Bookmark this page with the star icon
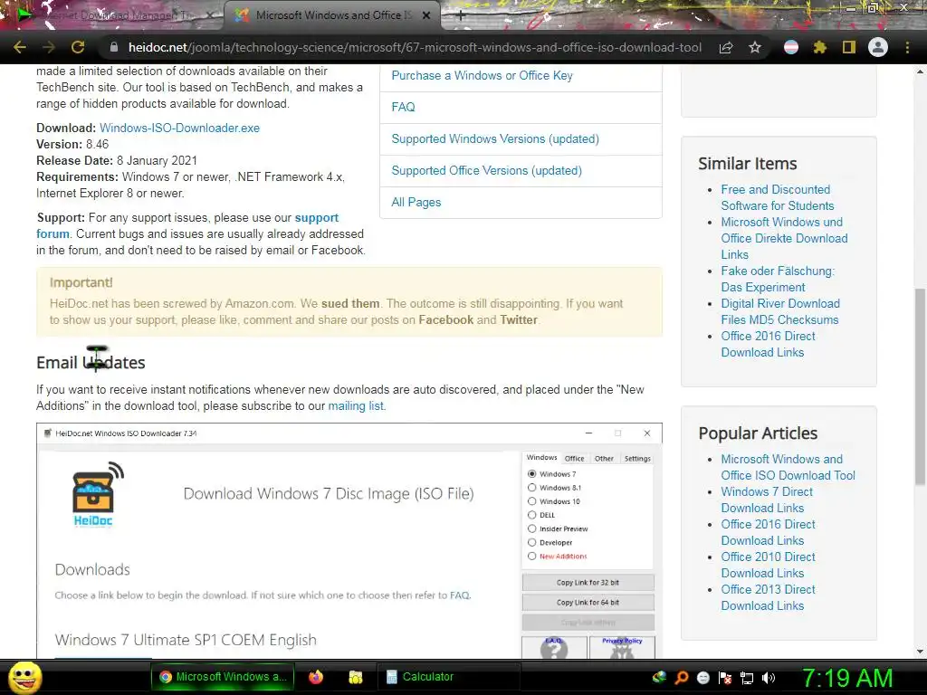This screenshot has height=695, width=927. (x=755, y=47)
